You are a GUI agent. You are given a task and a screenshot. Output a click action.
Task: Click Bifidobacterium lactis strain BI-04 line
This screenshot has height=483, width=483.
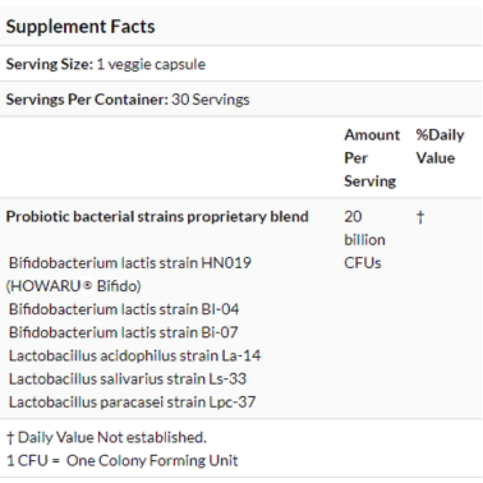pyautogui.click(x=124, y=309)
